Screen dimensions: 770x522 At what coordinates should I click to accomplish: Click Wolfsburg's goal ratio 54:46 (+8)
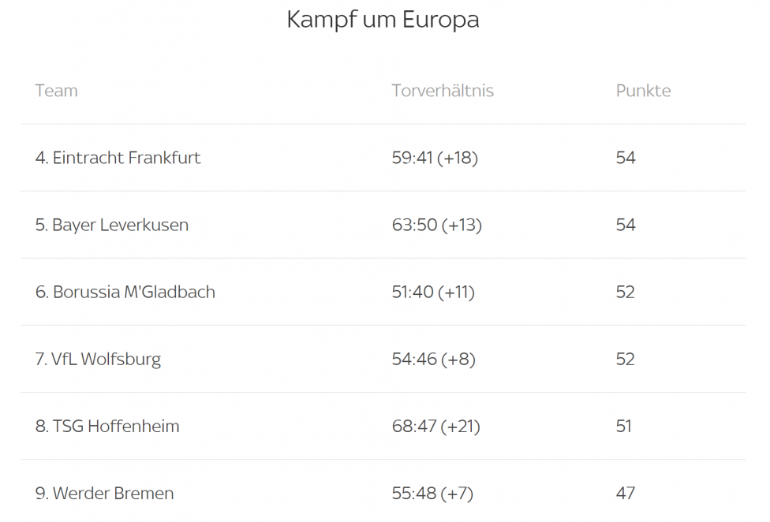tap(434, 359)
